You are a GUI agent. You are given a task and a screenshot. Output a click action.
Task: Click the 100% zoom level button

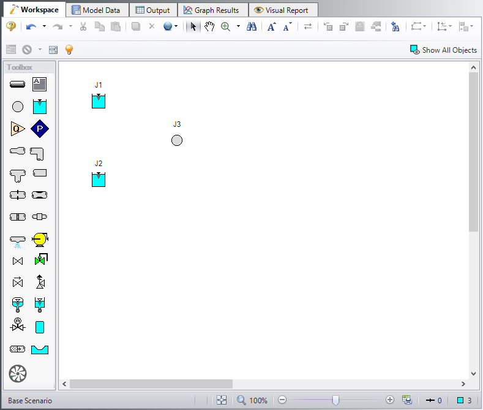coord(252,400)
